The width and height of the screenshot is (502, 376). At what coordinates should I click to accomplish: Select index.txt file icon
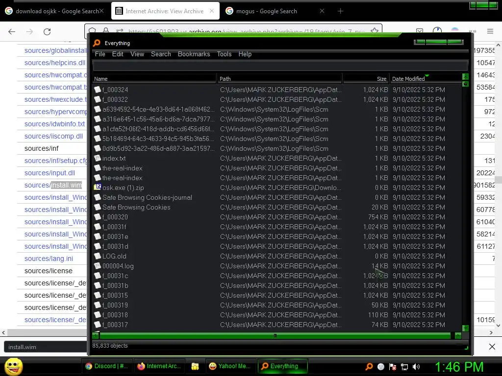coord(98,158)
